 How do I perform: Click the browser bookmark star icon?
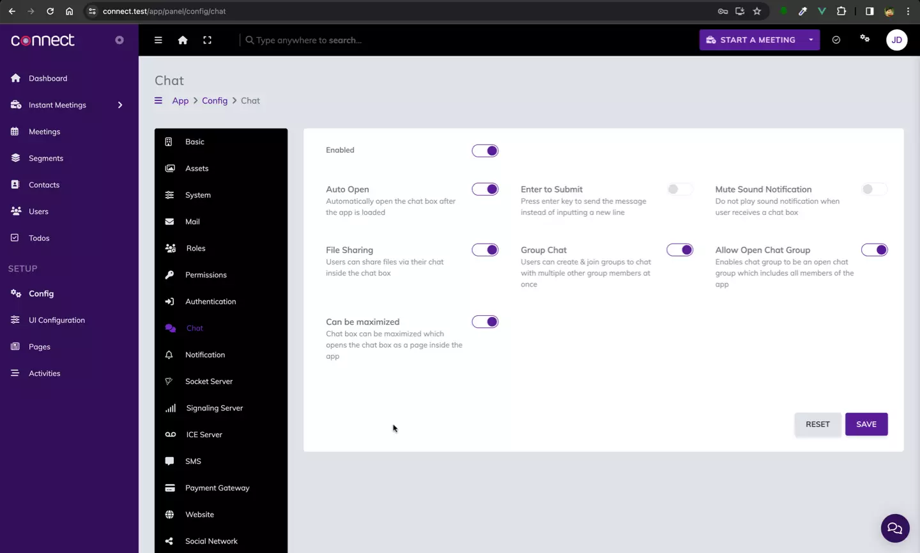[757, 11]
